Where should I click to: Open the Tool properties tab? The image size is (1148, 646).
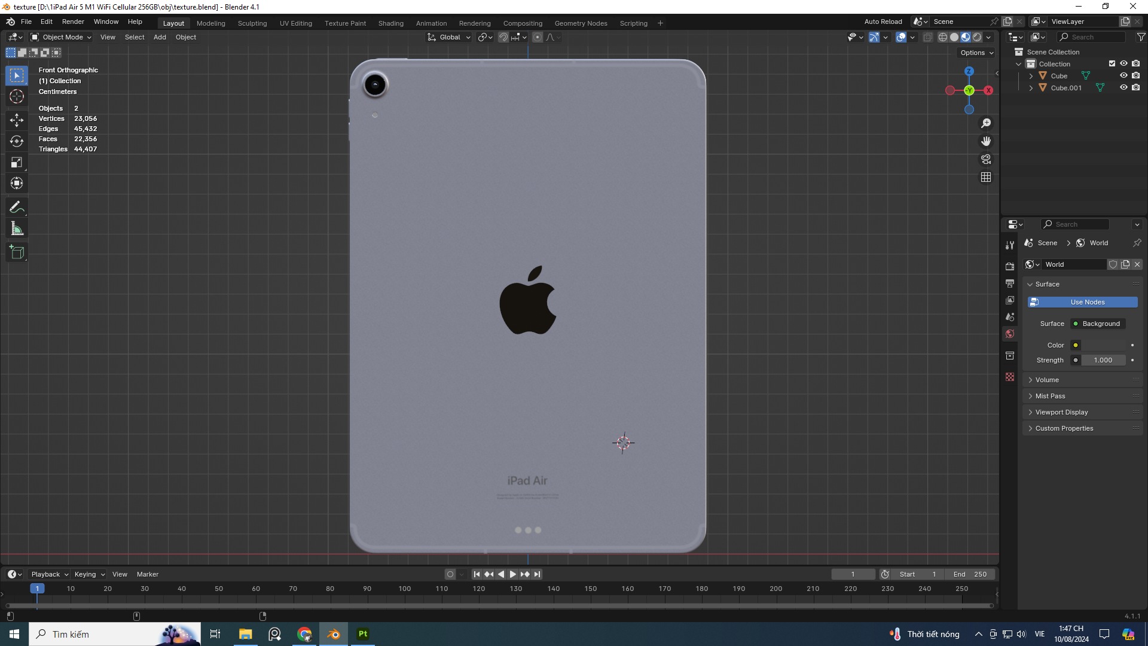pos(1010,245)
